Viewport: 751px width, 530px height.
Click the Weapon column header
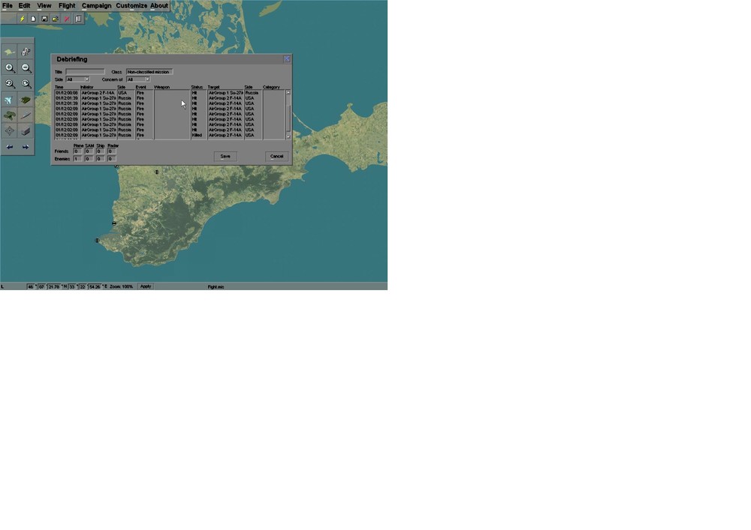click(162, 87)
